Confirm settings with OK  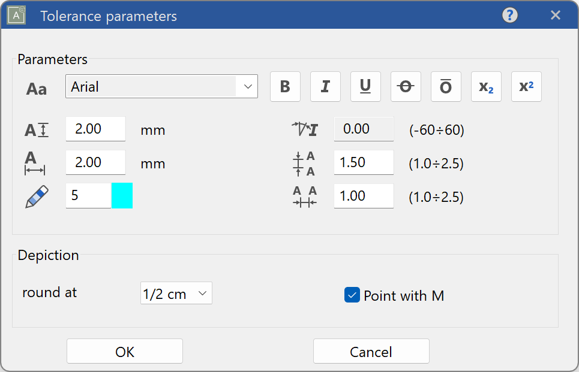point(124,351)
